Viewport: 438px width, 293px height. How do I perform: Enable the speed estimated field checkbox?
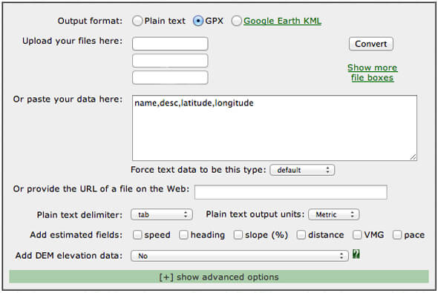pyautogui.click(x=137, y=234)
